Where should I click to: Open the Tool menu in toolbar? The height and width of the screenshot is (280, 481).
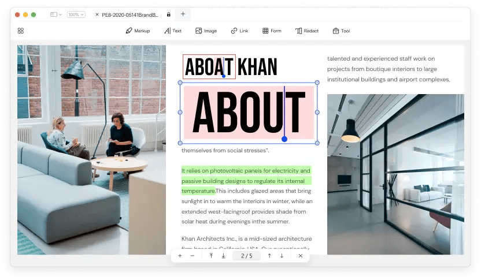(341, 31)
